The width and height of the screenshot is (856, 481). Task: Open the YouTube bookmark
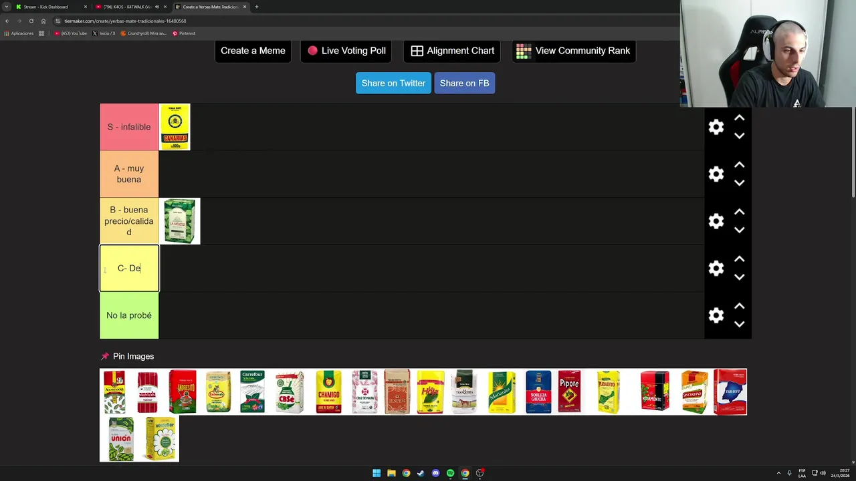[71, 33]
